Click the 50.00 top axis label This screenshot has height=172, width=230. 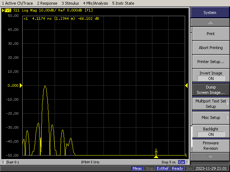[x=13, y=16]
